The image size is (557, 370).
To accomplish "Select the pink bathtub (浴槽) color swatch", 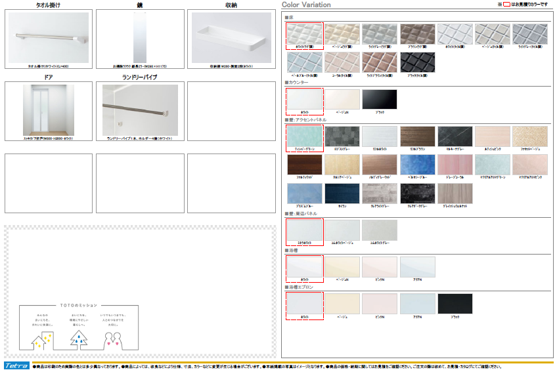I will click(x=380, y=268).
